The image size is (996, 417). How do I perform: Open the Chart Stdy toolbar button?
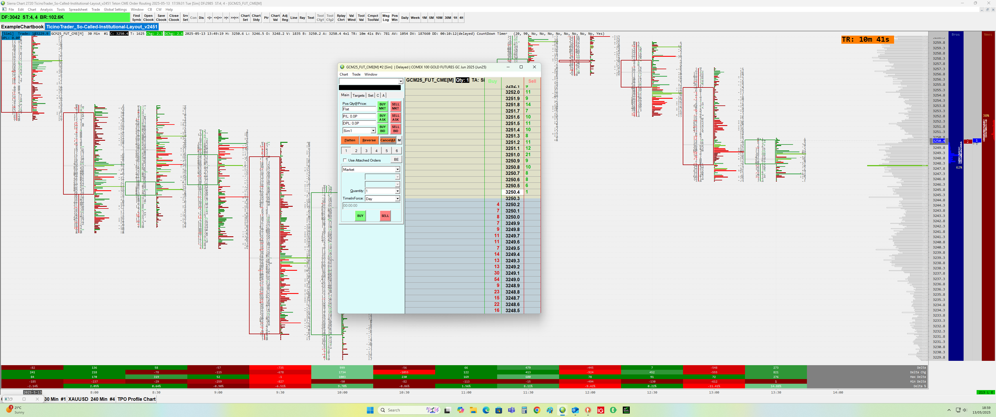256,18
